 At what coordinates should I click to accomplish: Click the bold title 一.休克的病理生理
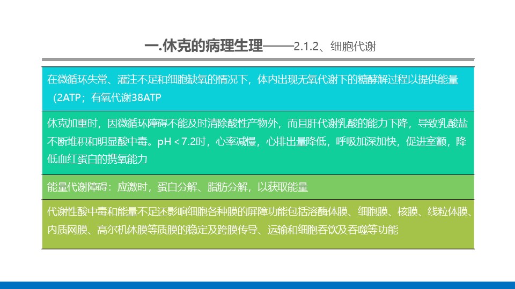[x=204, y=46]
